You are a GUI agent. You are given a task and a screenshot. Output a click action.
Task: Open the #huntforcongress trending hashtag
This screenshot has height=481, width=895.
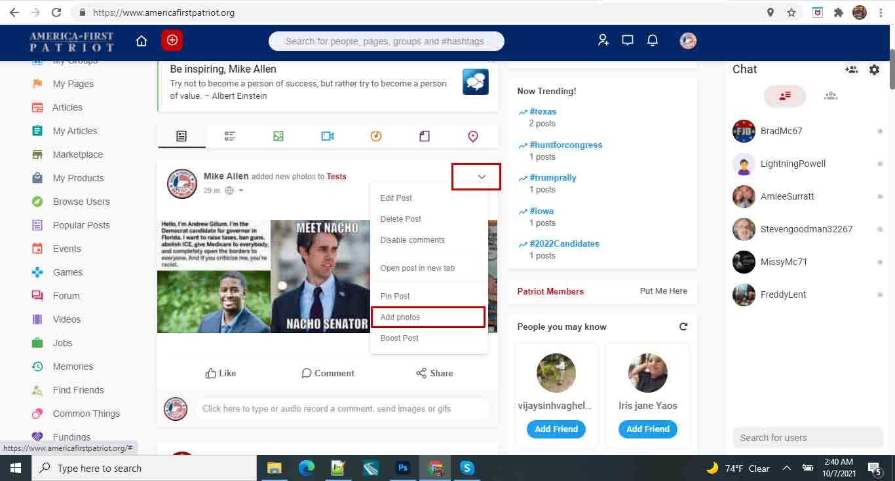coord(565,145)
